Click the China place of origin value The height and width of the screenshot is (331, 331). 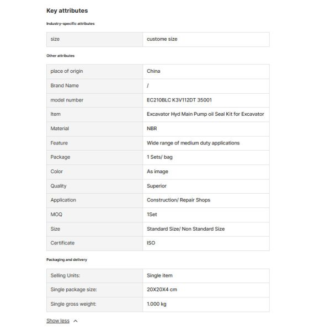(153, 71)
